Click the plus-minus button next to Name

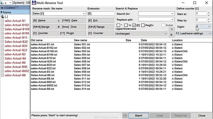[59, 20]
